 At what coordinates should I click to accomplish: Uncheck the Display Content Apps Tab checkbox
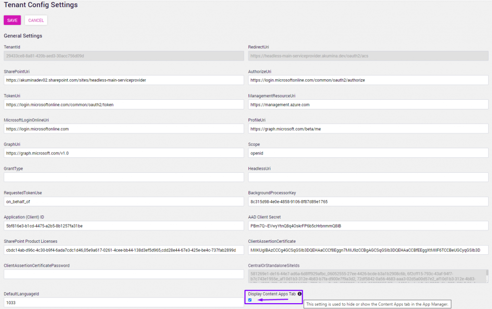pyautogui.click(x=250, y=300)
